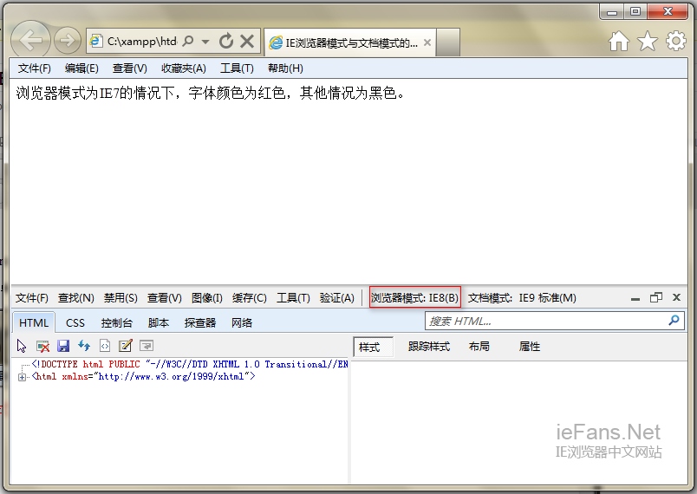The width and height of the screenshot is (697, 494).
Task: Open developer tools 文件(F) menu
Action: 31,297
